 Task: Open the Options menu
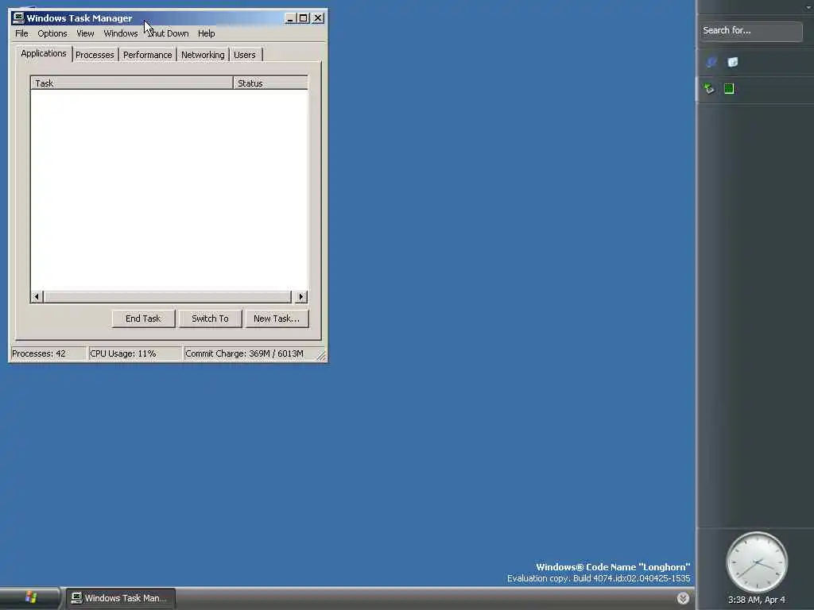click(52, 33)
